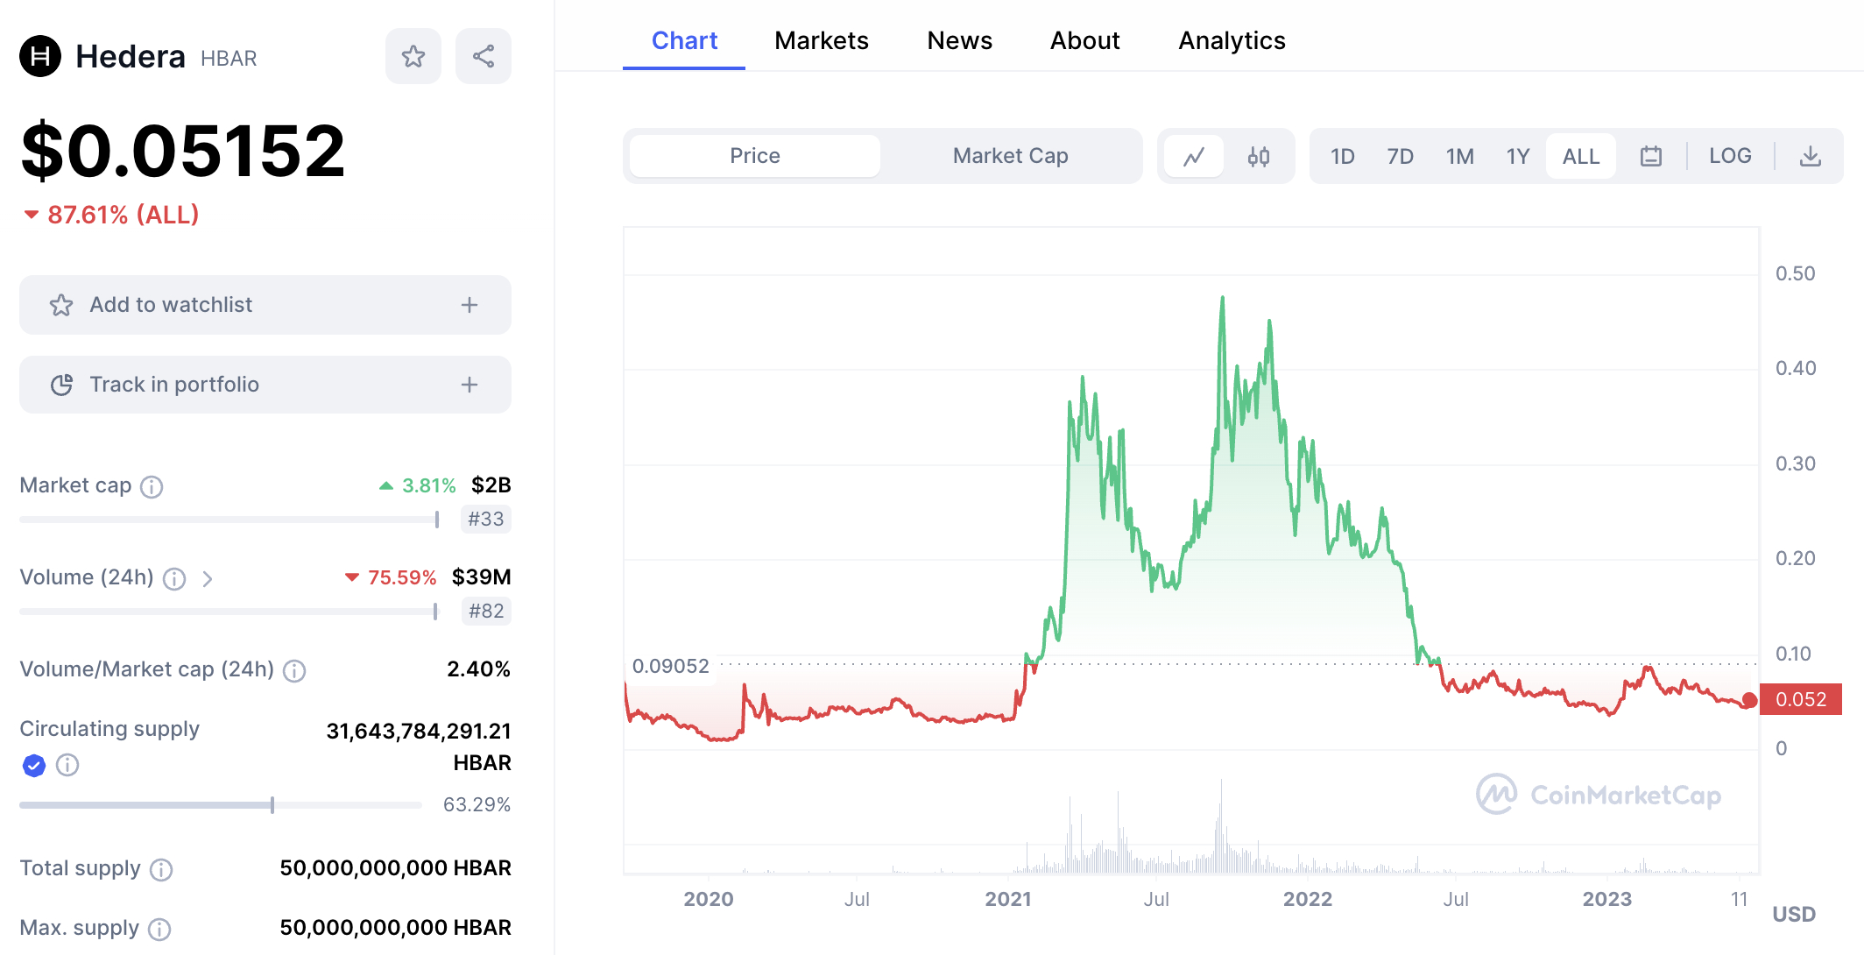Select 1D time range

(1342, 156)
